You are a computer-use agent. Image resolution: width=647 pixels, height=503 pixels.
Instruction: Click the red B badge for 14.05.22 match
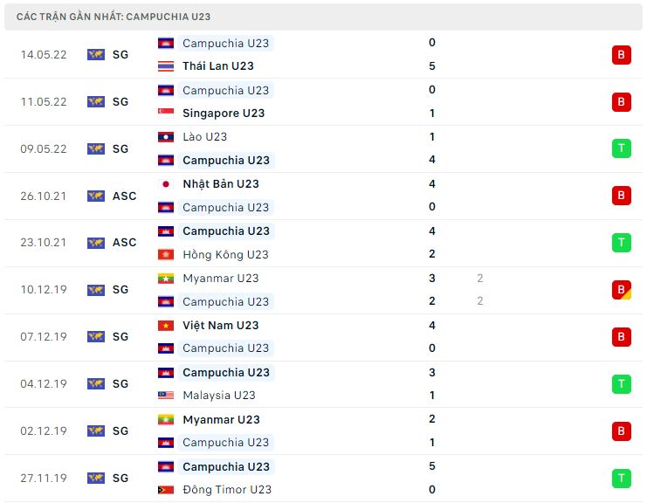[x=621, y=54]
